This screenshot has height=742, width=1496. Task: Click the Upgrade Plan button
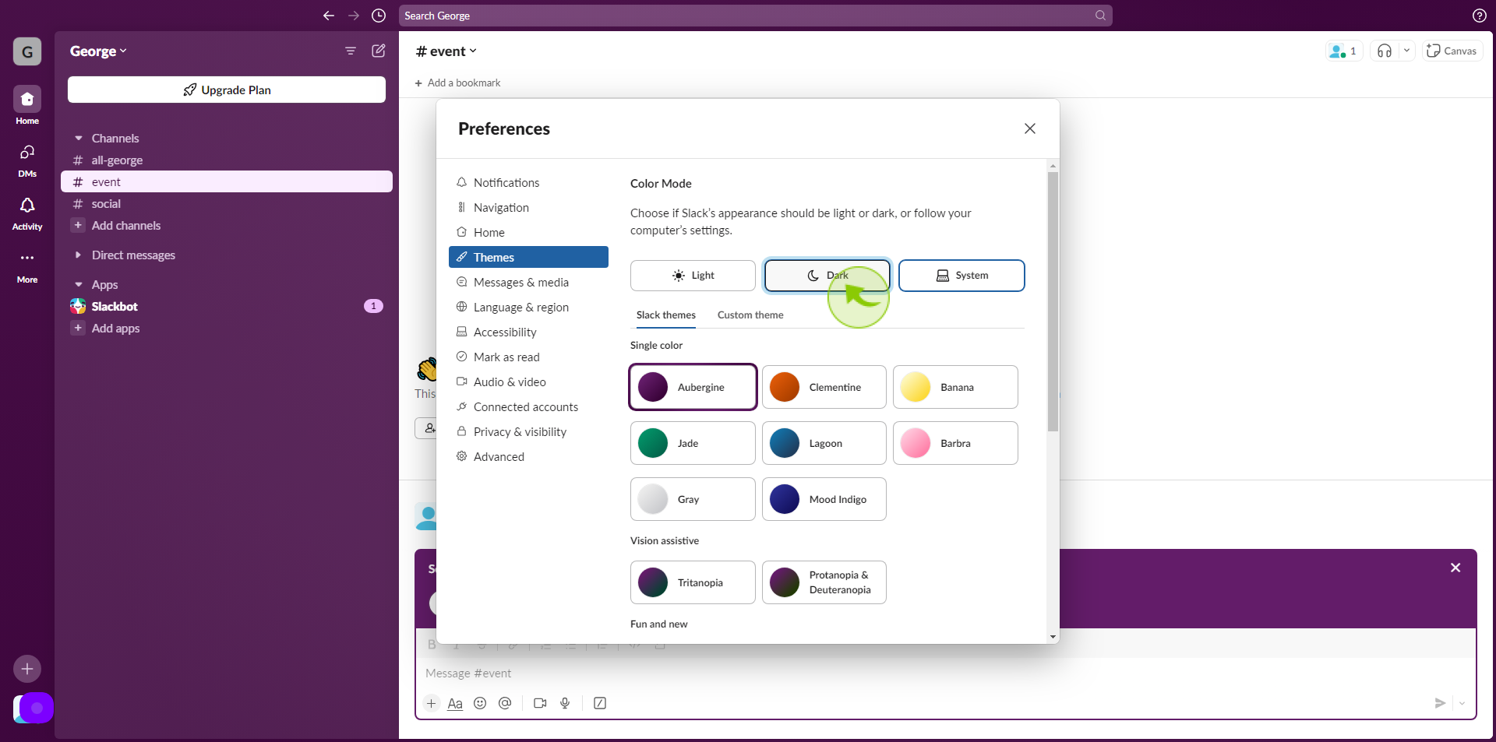click(x=227, y=90)
